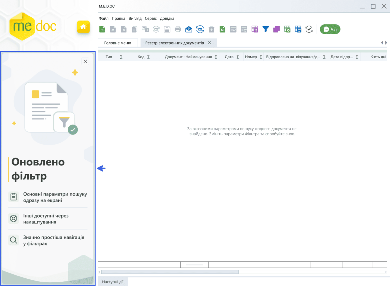Screen dimensions: 390x286
Task: Click the clipboard icon beside Основні параметри
Action: click(13, 197)
